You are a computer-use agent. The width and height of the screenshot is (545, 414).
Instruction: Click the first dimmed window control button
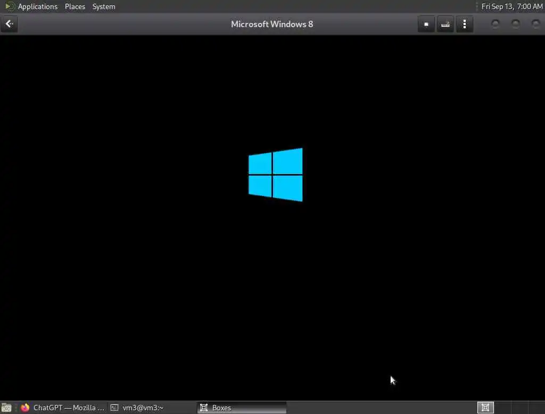tap(495, 24)
